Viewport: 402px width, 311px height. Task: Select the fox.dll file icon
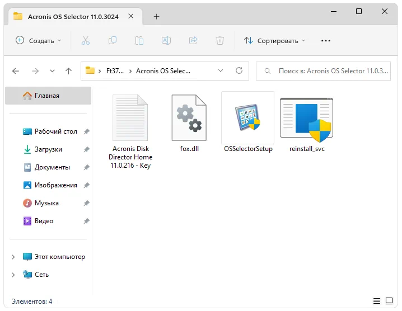click(x=189, y=117)
